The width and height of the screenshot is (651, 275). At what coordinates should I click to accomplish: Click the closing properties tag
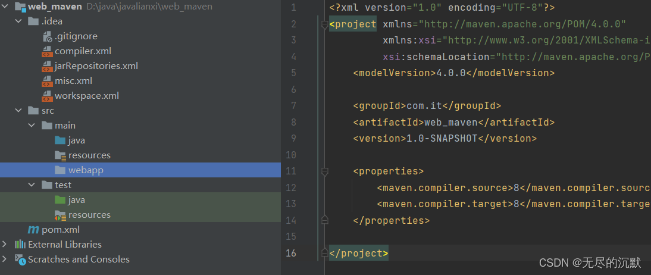tap(392, 220)
